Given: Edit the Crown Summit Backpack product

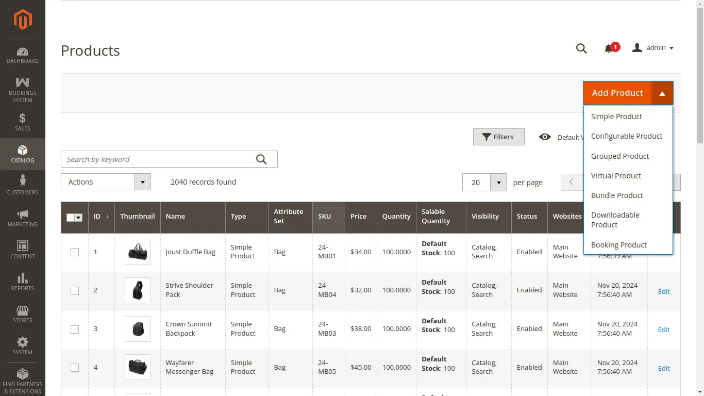Looking at the screenshot, I should pos(663,329).
